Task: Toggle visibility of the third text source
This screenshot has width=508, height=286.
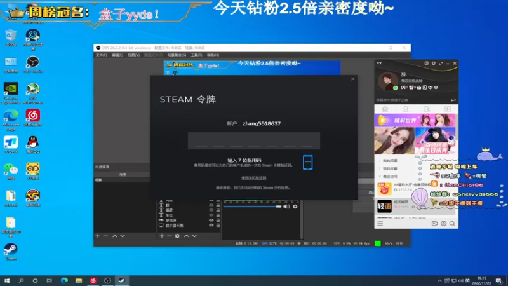Action: click(211, 215)
